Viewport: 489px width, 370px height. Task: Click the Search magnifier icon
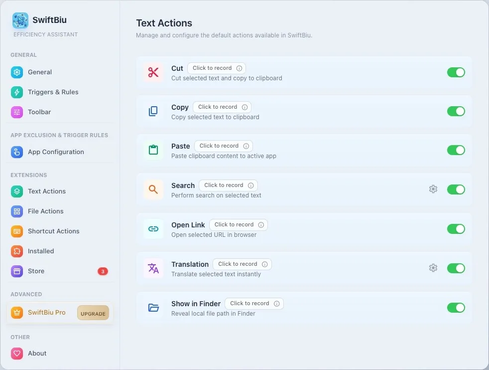coord(153,189)
